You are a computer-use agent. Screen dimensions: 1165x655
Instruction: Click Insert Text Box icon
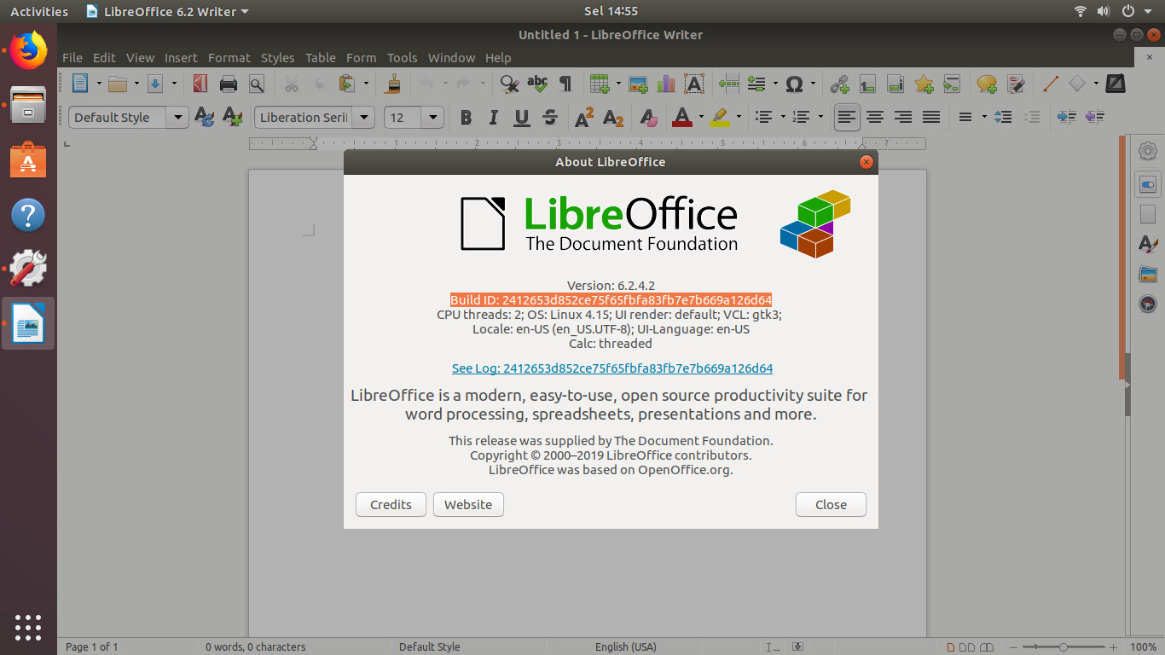[694, 84]
